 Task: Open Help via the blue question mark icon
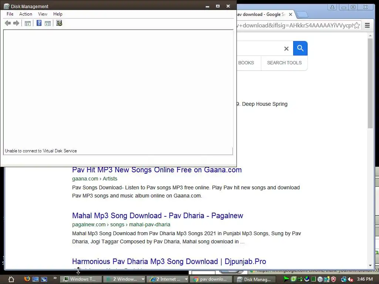pyautogui.click(x=39, y=23)
